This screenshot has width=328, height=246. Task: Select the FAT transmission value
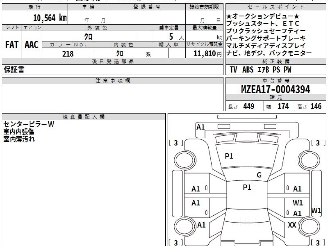click(12, 45)
